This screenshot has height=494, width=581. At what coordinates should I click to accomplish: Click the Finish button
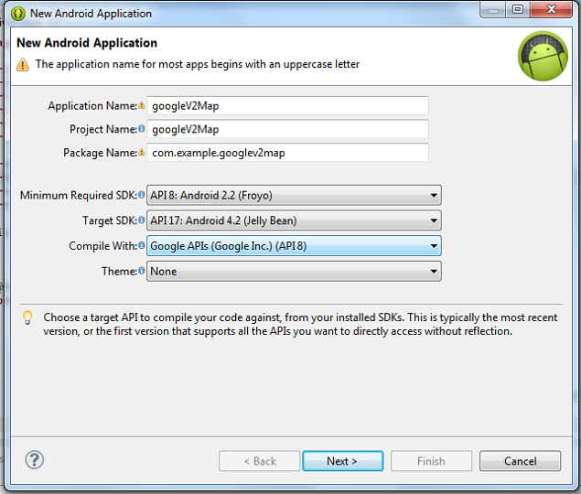tap(431, 461)
